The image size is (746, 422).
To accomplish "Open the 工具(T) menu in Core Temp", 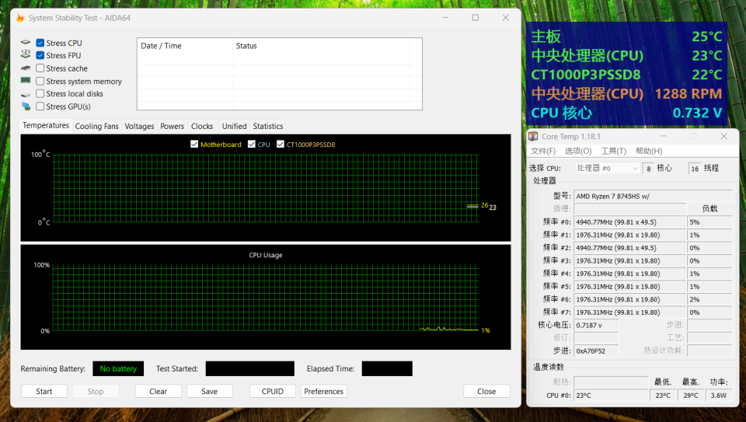I will (614, 151).
